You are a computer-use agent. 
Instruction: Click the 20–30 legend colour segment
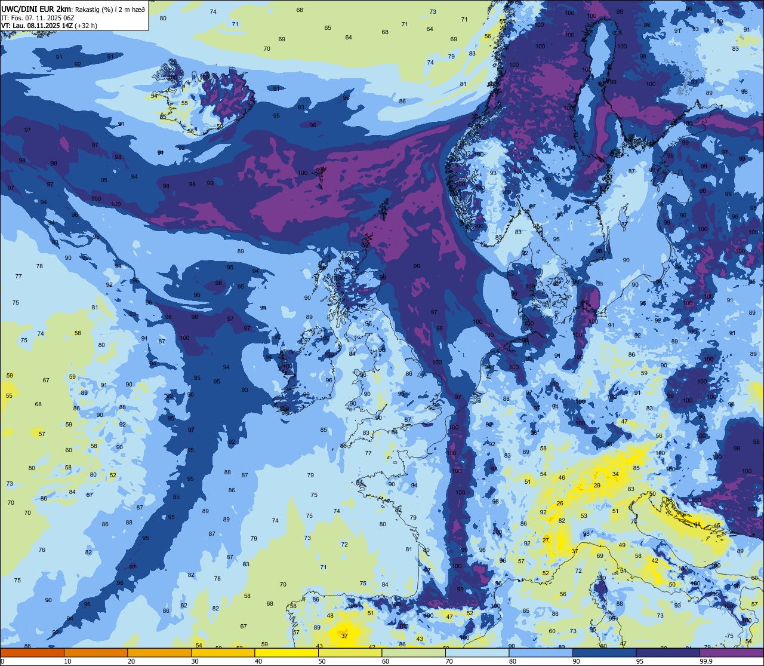159,652
